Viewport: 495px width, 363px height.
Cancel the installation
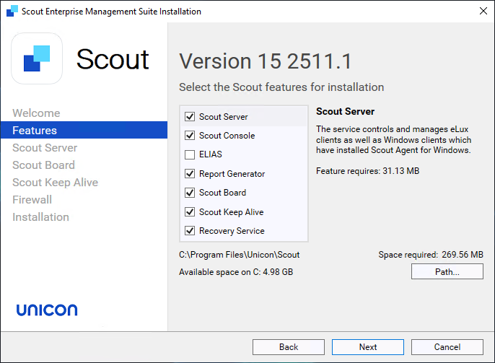447,347
